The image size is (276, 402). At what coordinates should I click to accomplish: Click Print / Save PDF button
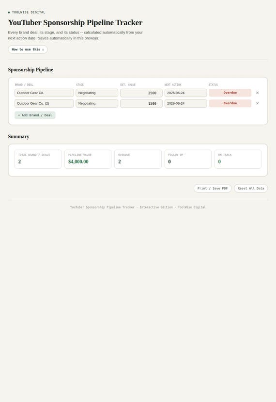point(213,189)
